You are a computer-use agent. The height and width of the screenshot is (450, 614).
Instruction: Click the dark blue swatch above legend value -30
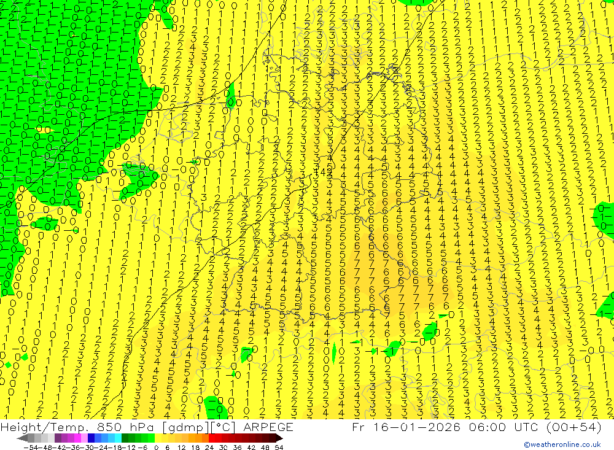91,438
